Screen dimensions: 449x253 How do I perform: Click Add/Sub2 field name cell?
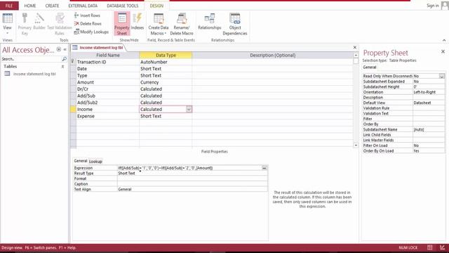(107, 103)
